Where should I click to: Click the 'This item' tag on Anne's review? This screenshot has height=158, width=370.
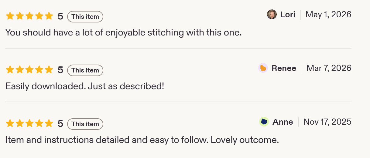pyautogui.click(x=85, y=124)
